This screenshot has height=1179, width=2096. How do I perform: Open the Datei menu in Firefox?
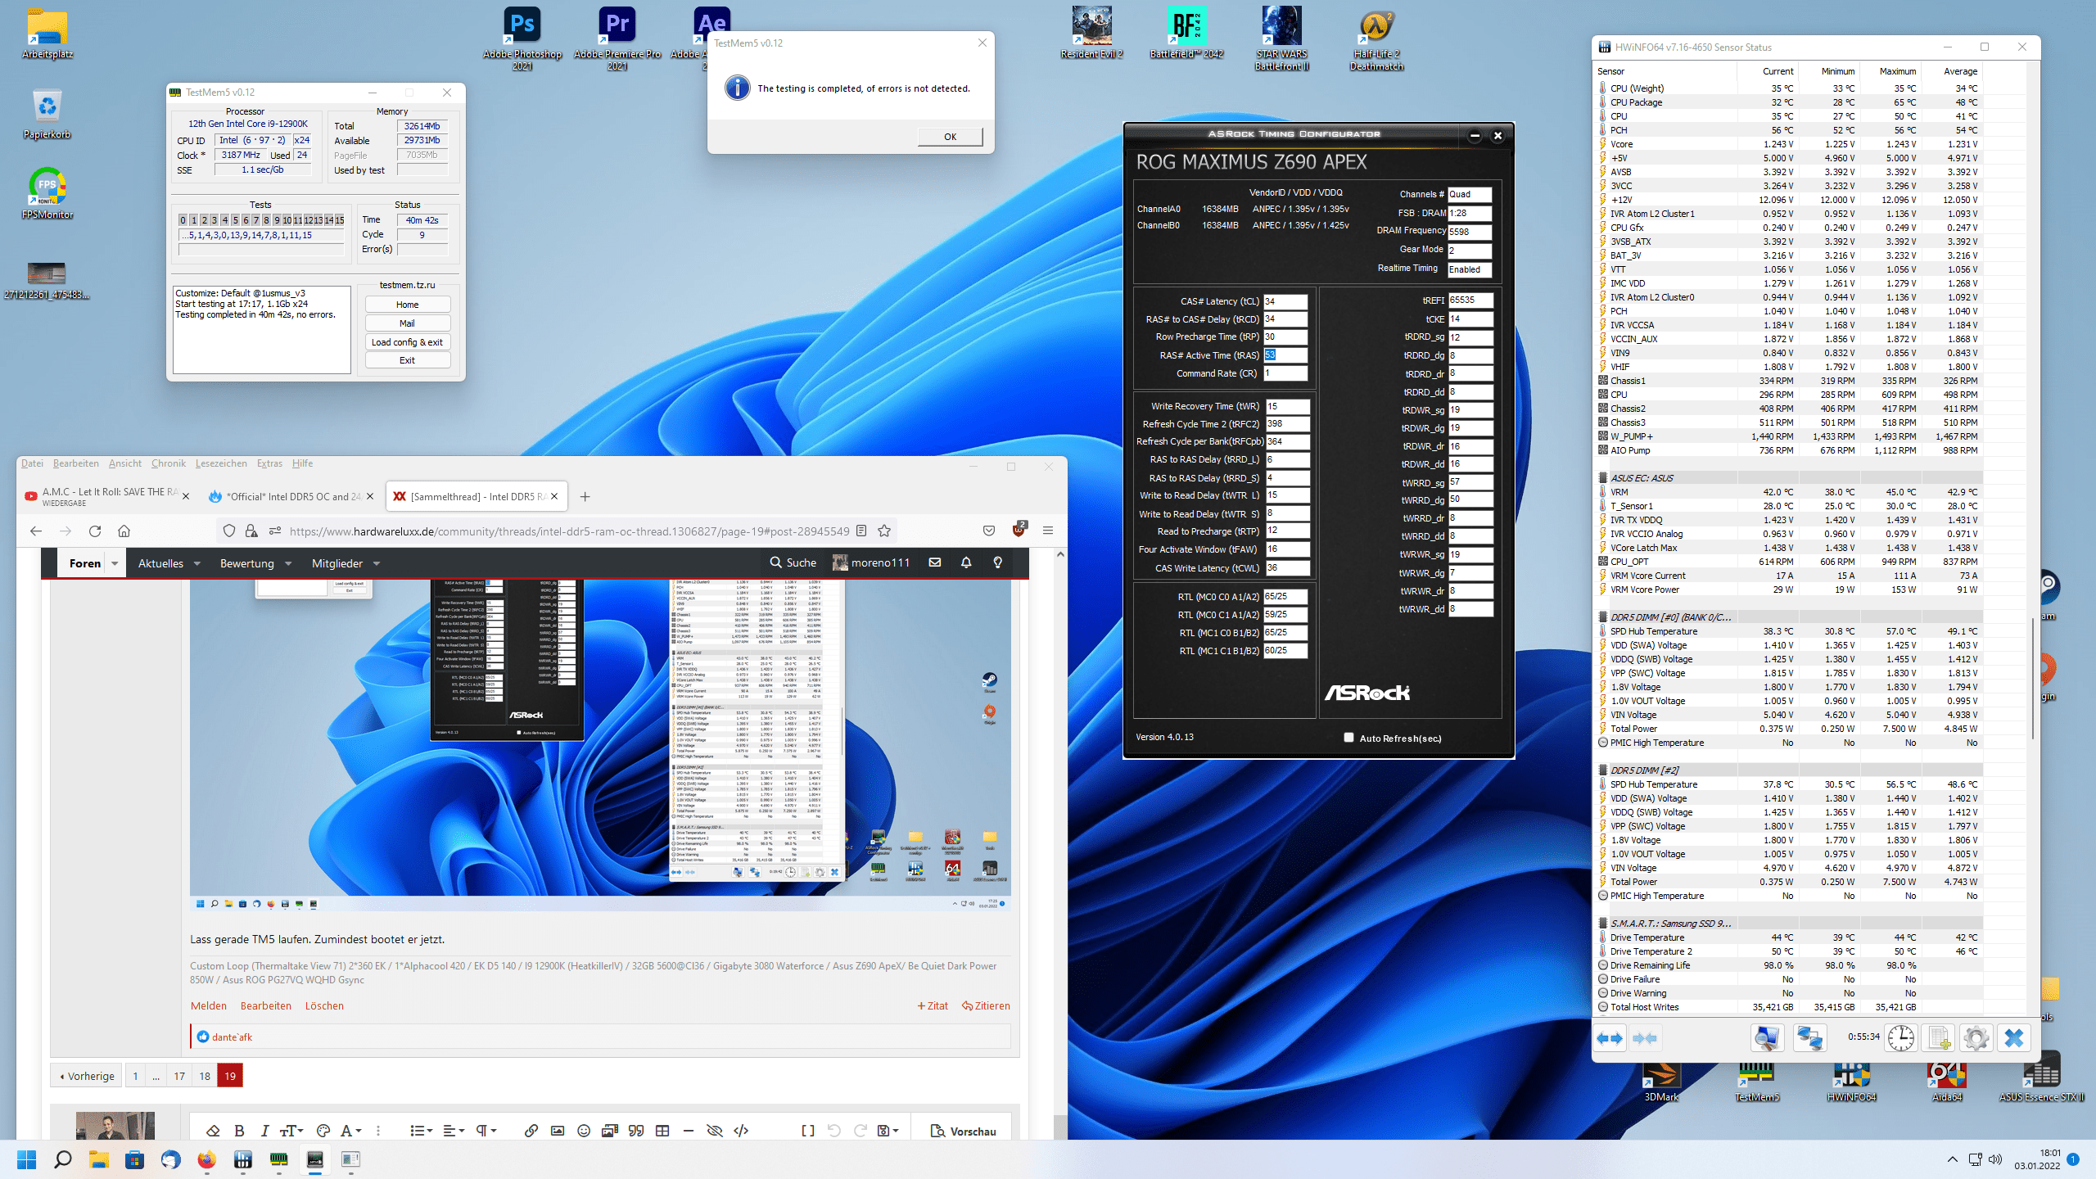pos(33,463)
